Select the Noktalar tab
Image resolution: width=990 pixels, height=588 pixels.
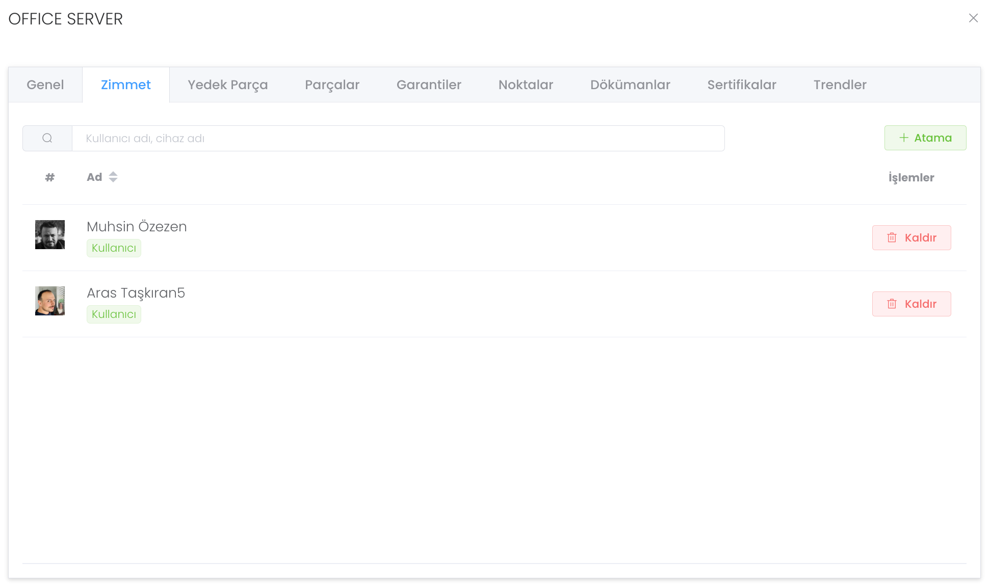526,85
